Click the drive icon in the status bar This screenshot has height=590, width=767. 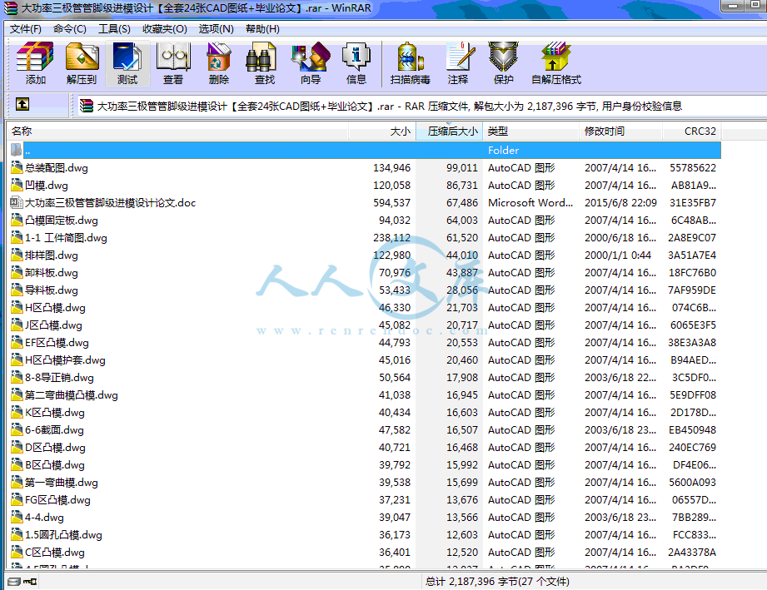14,581
